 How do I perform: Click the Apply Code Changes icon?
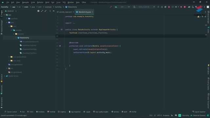165,7
